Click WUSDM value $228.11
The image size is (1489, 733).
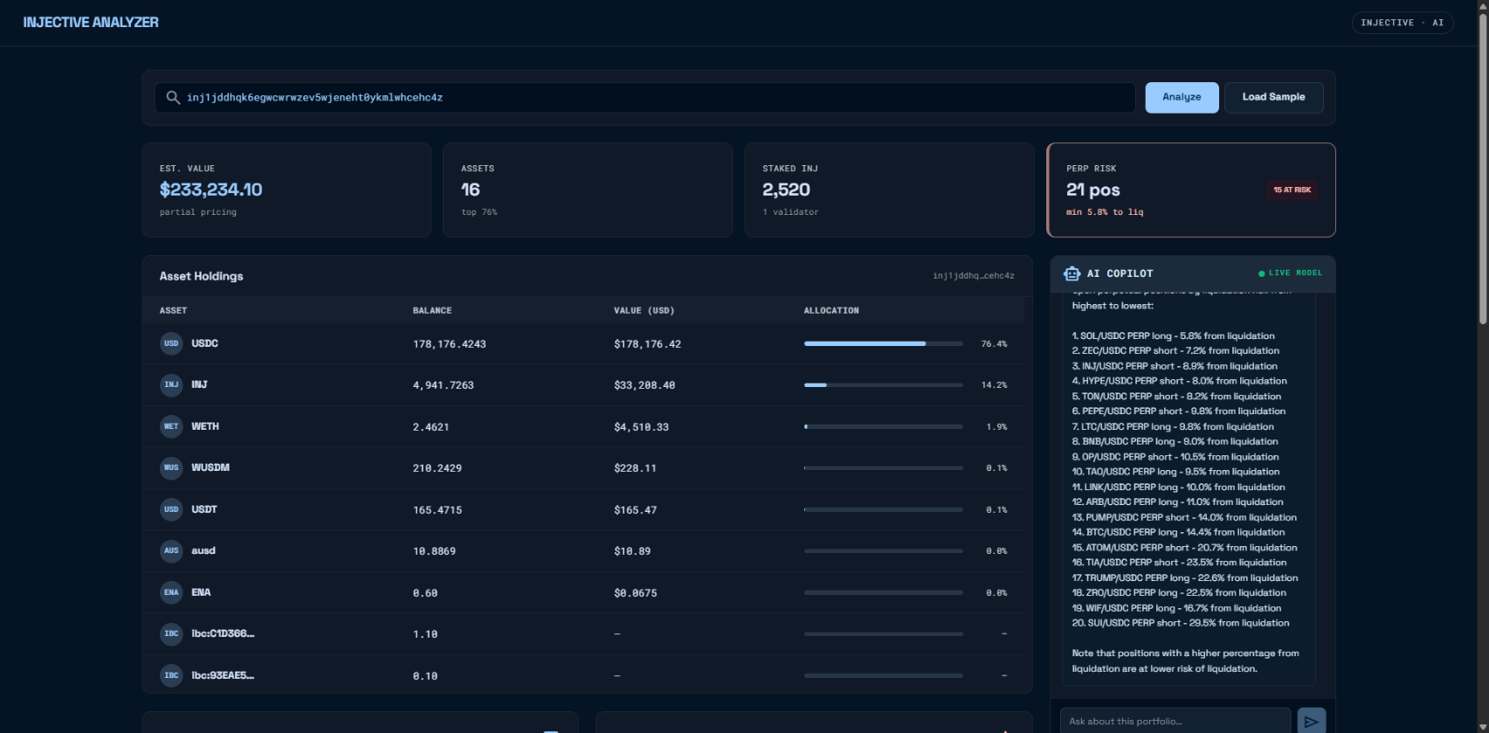pyautogui.click(x=636, y=468)
